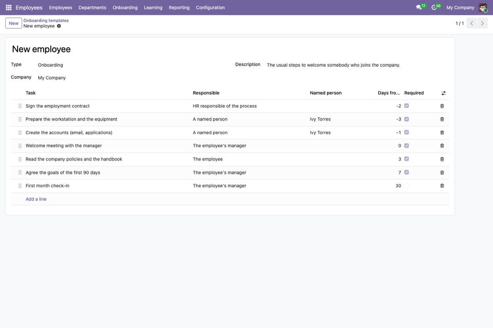
Task: Click the New button
Action: point(13,23)
